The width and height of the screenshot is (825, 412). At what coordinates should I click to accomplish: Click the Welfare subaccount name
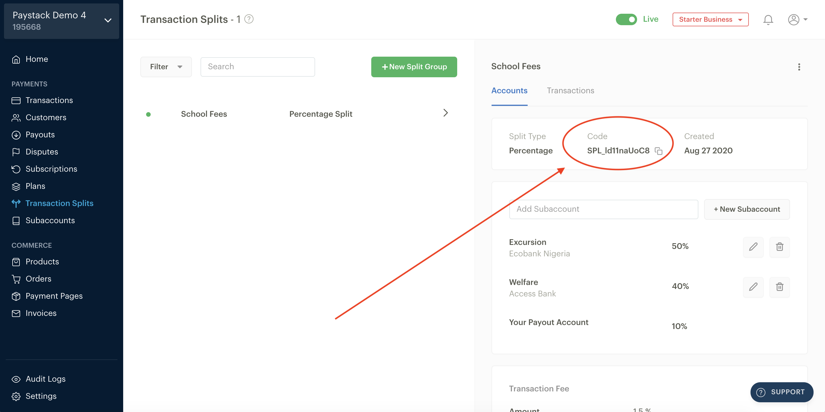click(x=523, y=282)
